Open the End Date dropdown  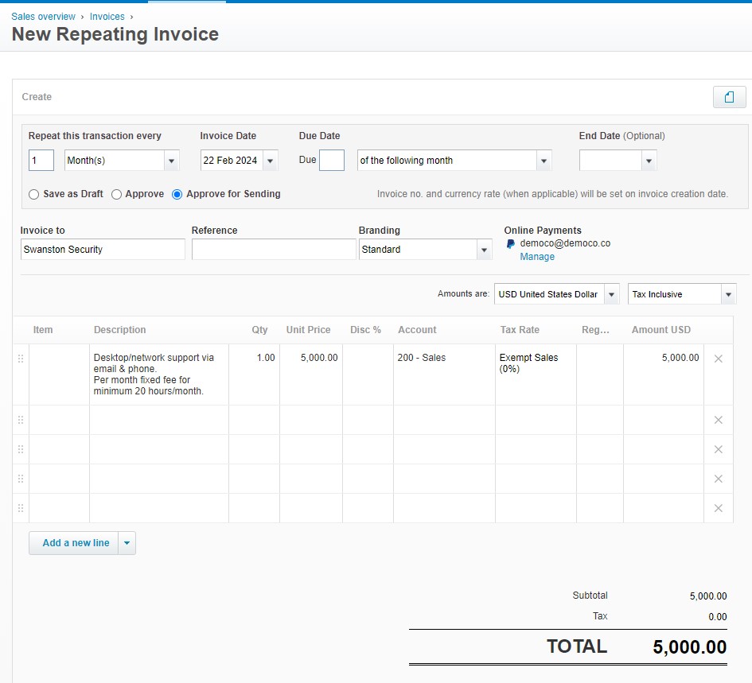[x=649, y=160]
